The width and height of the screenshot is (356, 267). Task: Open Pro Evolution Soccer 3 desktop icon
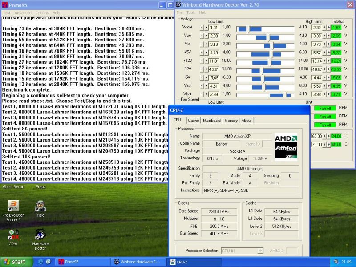pyautogui.click(x=13, y=211)
